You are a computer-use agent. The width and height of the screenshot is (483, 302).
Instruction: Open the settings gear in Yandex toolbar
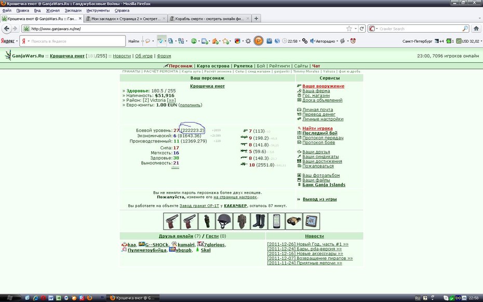coord(248,41)
